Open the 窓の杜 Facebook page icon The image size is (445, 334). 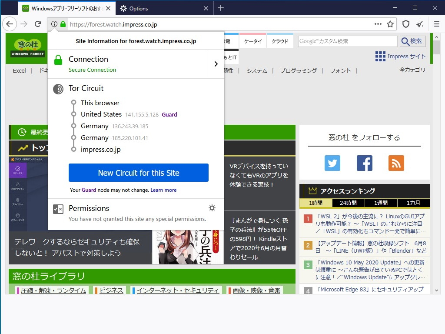click(x=364, y=163)
